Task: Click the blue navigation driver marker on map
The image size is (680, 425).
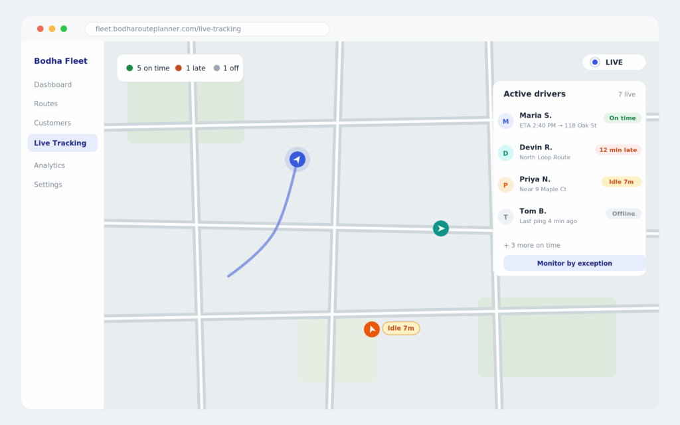Action: (297, 159)
